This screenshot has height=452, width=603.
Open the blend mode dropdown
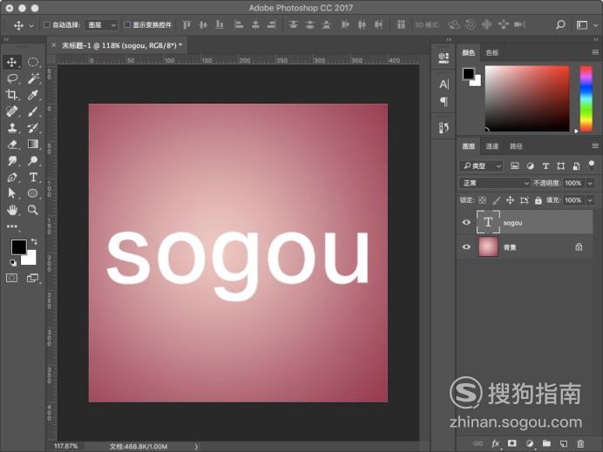click(495, 183)
